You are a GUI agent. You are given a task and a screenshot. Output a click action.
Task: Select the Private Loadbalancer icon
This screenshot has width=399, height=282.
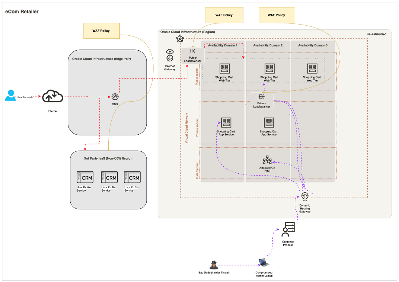pyautogui.click(x=262, y=97)
